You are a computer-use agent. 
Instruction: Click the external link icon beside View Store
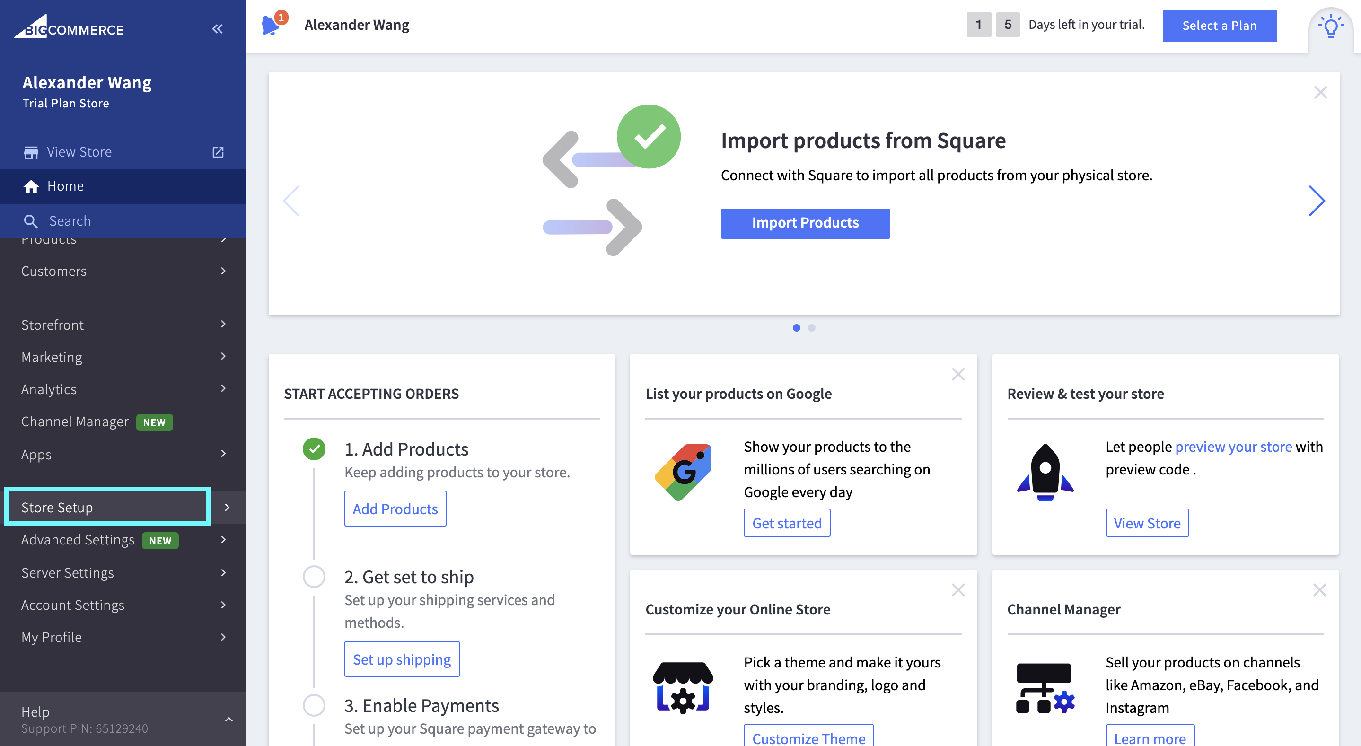click(x=218, y=152)
